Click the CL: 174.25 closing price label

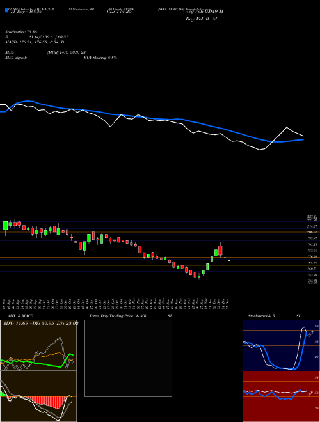click(119, 12)
